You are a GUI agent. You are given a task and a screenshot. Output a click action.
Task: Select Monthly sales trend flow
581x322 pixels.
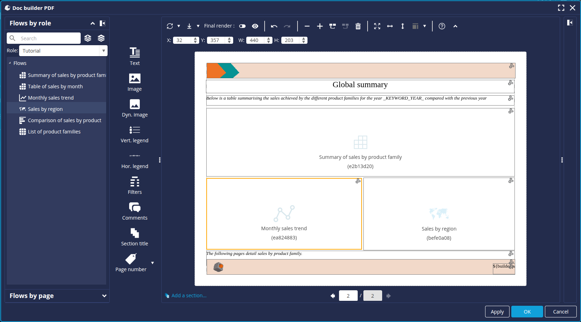(51, 98)
